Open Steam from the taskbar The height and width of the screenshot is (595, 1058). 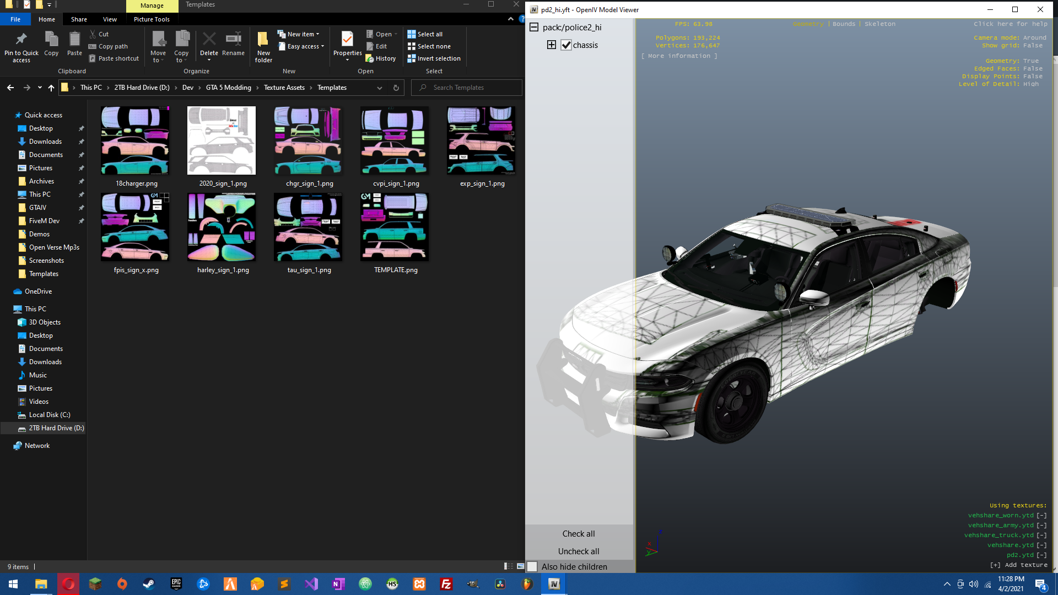(149, 584)
